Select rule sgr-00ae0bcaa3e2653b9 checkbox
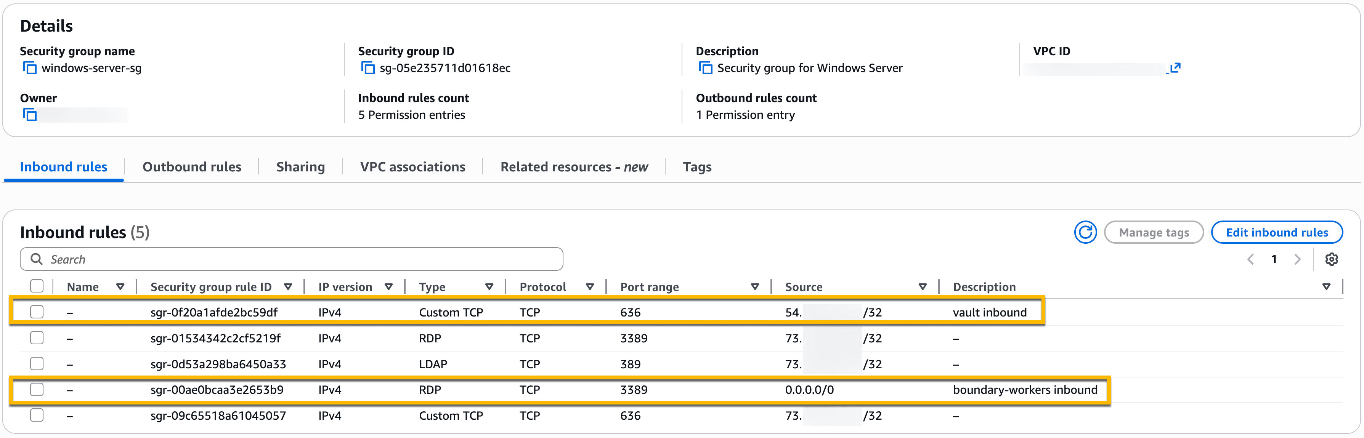Screen dimensions: 1364x438 [37, 390]
